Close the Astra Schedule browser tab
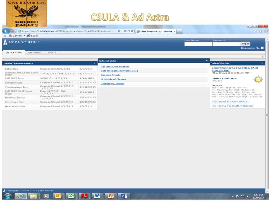 coord(174,31)
